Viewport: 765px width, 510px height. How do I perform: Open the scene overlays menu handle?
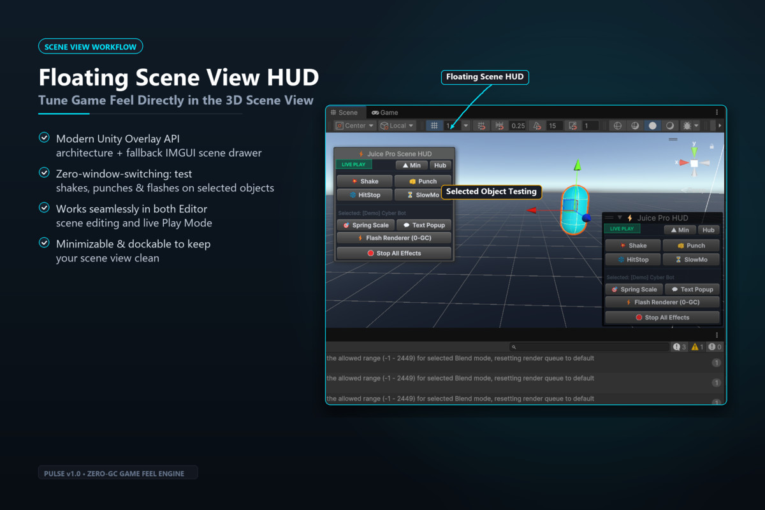673,139
